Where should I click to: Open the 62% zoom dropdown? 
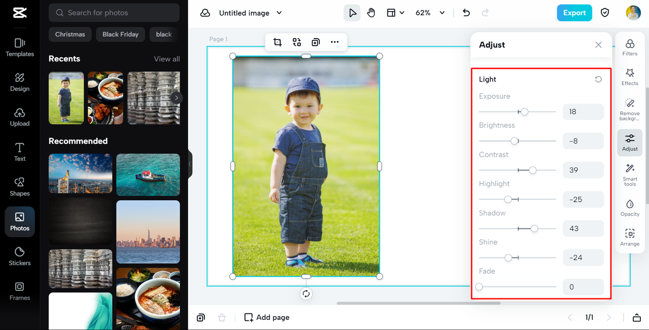(x=430, y=13)
